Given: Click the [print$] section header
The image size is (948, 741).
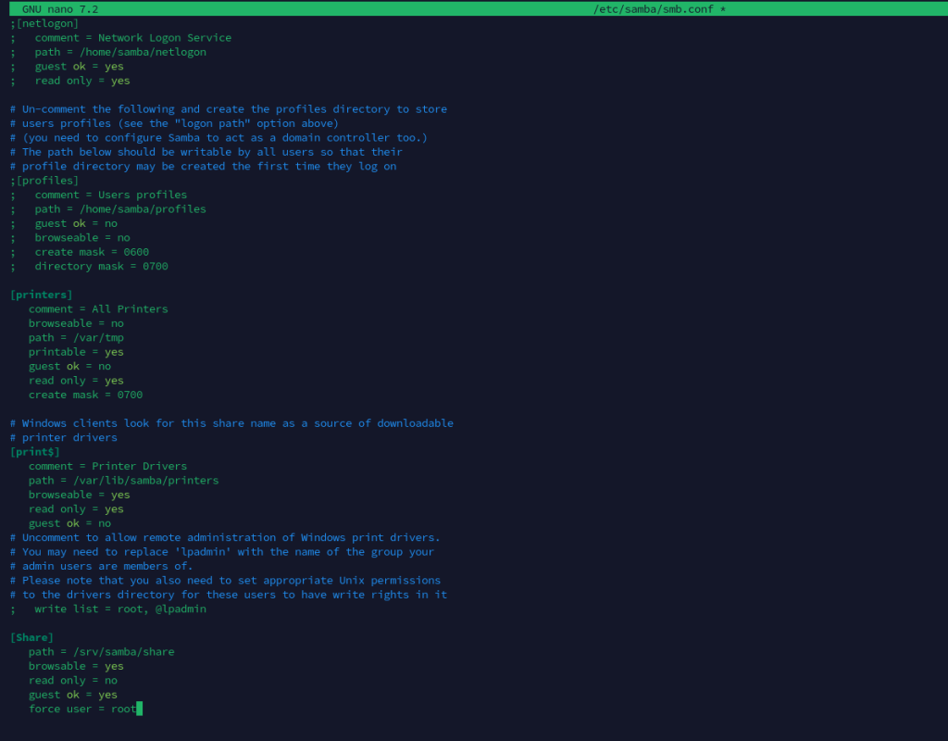Looking at the screenshot, I should point(34,451).
